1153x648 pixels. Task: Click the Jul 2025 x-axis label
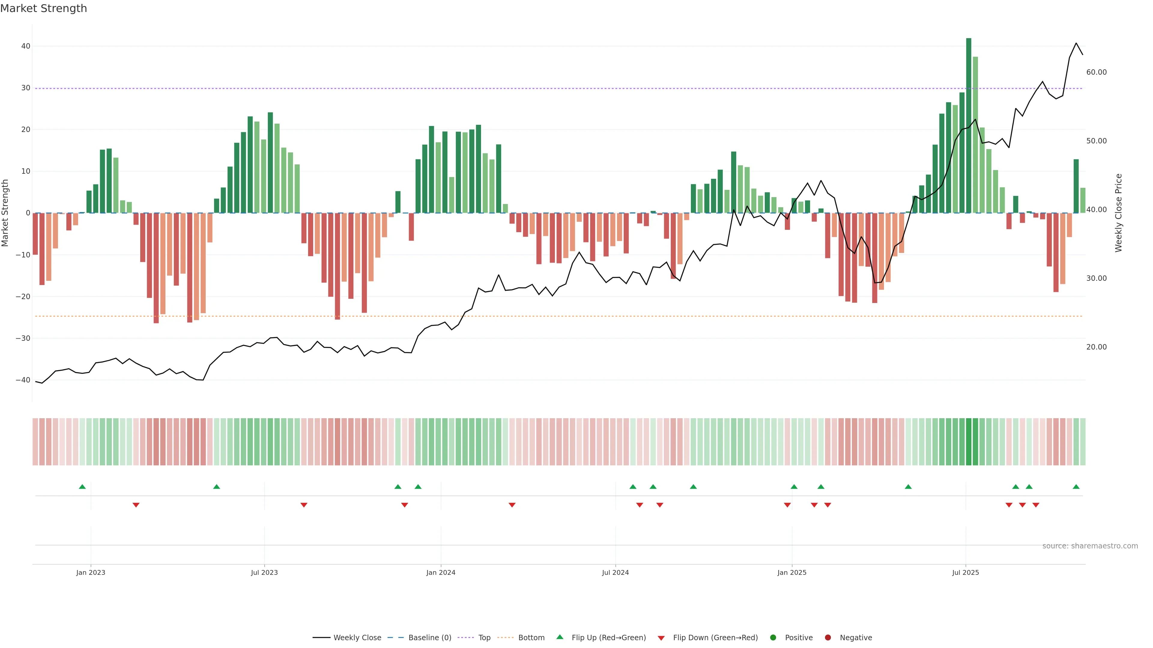pos(965,572)
